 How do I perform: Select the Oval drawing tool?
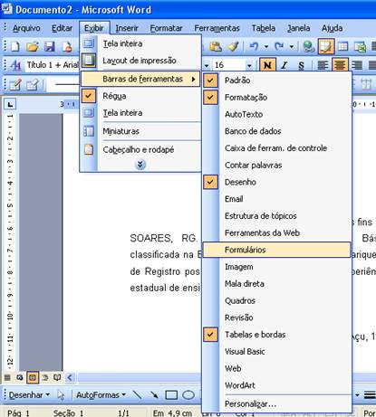tap(188, 394)
